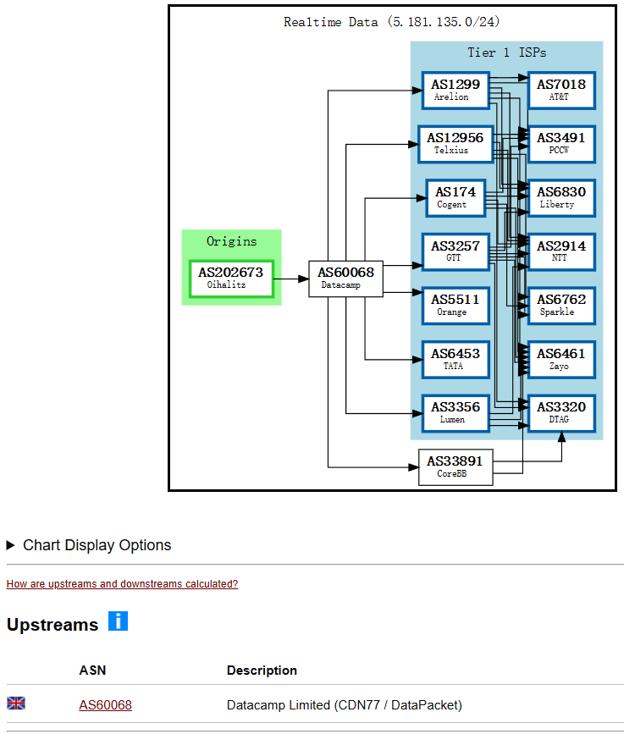
Task: Click the AS3320 DTAG node
Action: coord(561,413)
